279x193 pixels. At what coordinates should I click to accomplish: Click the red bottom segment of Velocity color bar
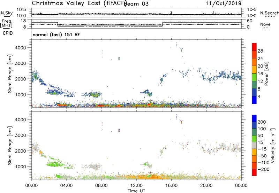254,172
